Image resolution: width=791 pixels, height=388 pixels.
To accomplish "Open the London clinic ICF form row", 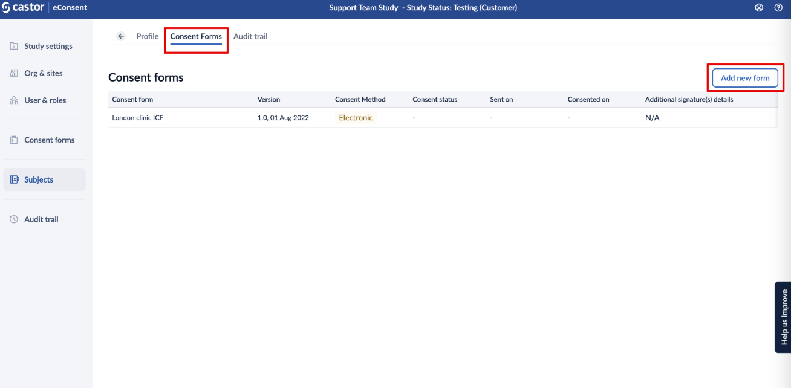I will click(x=137, y=118).
